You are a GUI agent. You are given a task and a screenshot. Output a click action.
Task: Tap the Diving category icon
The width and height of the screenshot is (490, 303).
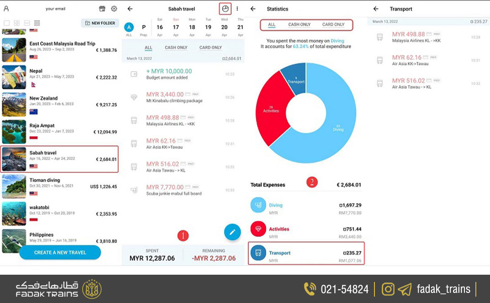[x=258, y=205]
